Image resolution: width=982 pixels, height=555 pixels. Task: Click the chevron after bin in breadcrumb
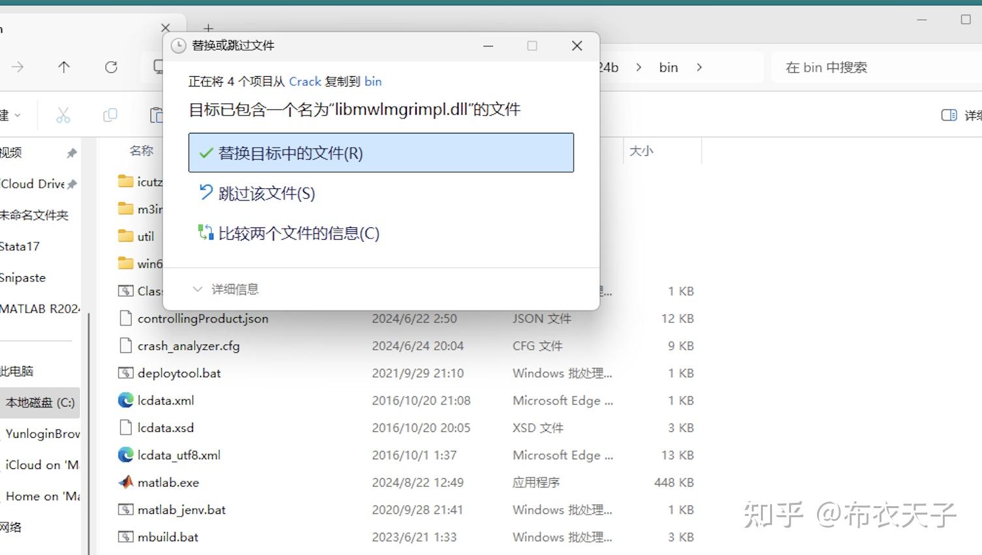[699, 67]
